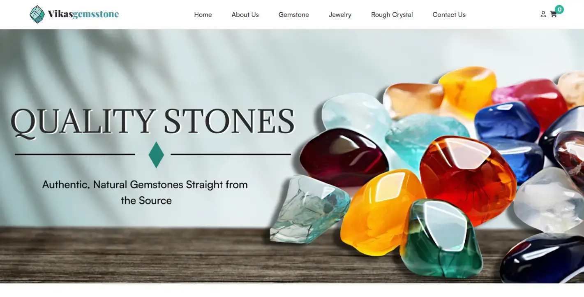Click the pale cracked crystal on the left
This screenshot has width=584, height=297.
click(x=309, y=209)
